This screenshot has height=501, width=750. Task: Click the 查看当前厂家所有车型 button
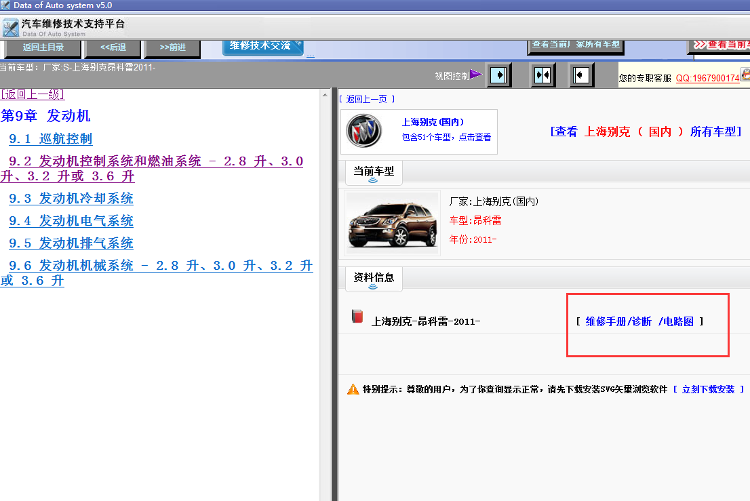pos(576,45)
